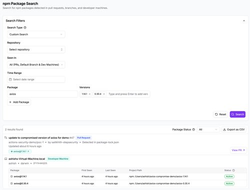Screen dimensions: 250x190
Task: Open the Seen In dropdown
Action: (36, 65)
